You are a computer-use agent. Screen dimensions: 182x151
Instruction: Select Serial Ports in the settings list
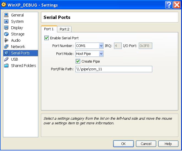(20, 53)
